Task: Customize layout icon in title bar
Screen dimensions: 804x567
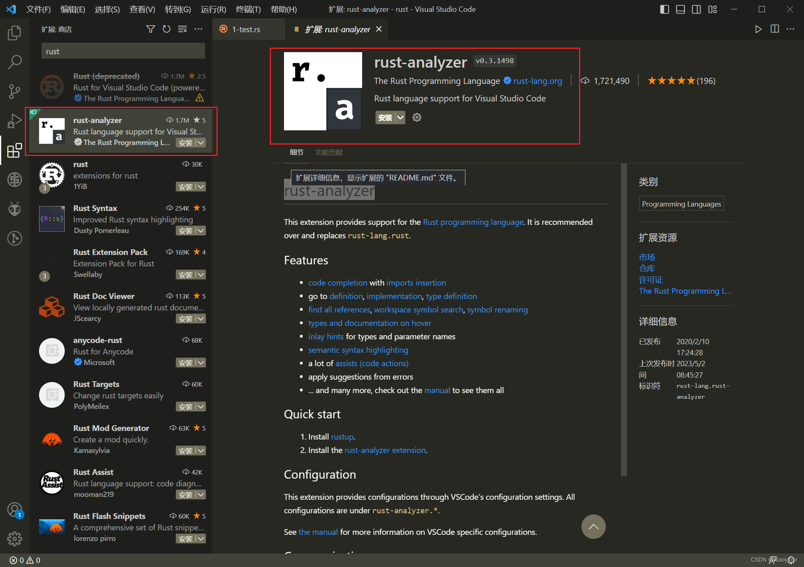Action: [712, 9]
